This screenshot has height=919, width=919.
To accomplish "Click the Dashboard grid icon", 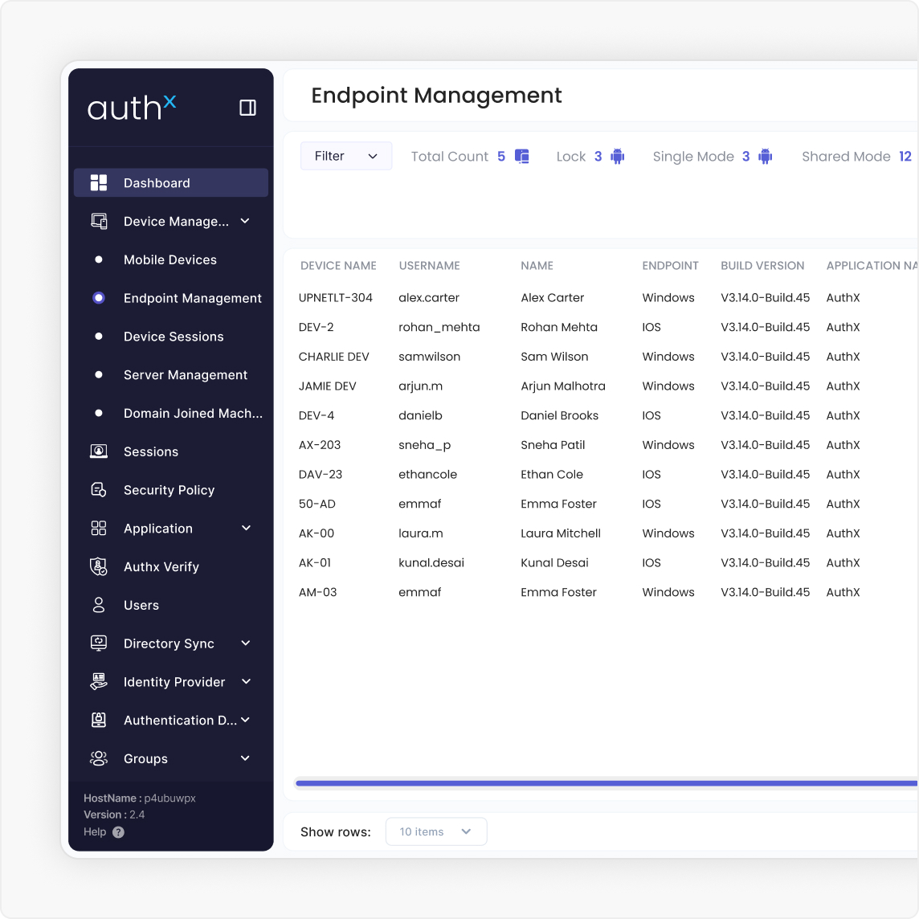I will [x=99, y=183].
